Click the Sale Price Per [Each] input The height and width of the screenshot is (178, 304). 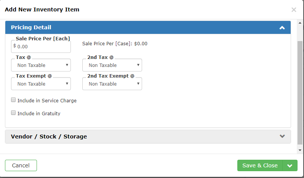(x=41, y=47)
